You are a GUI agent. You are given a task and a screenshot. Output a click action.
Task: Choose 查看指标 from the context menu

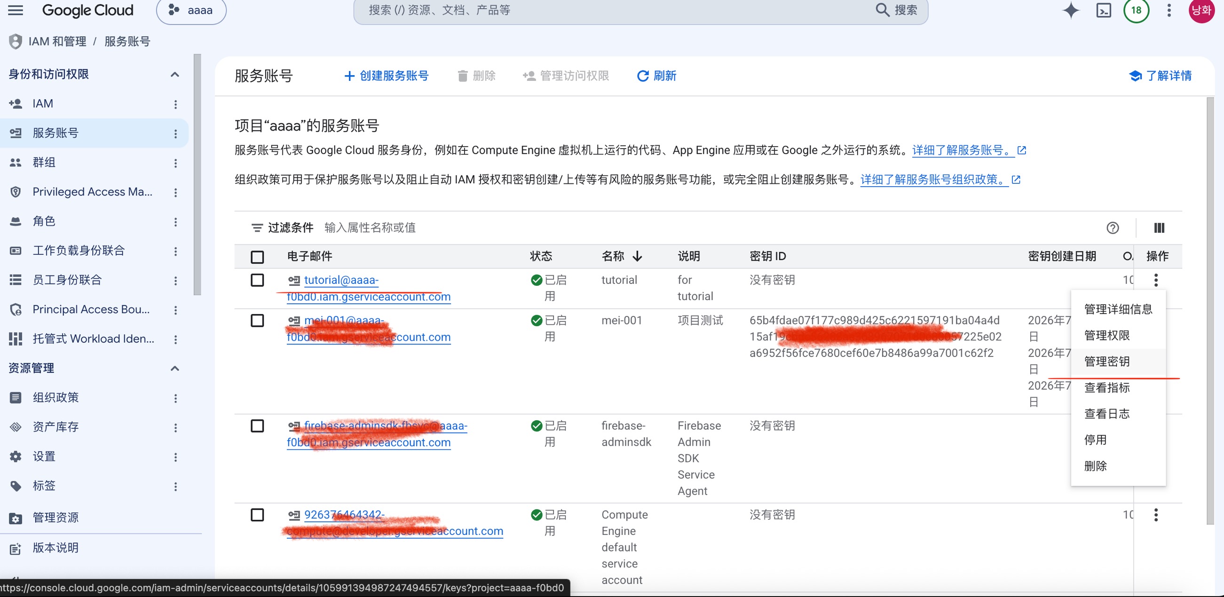[1118, 387]
